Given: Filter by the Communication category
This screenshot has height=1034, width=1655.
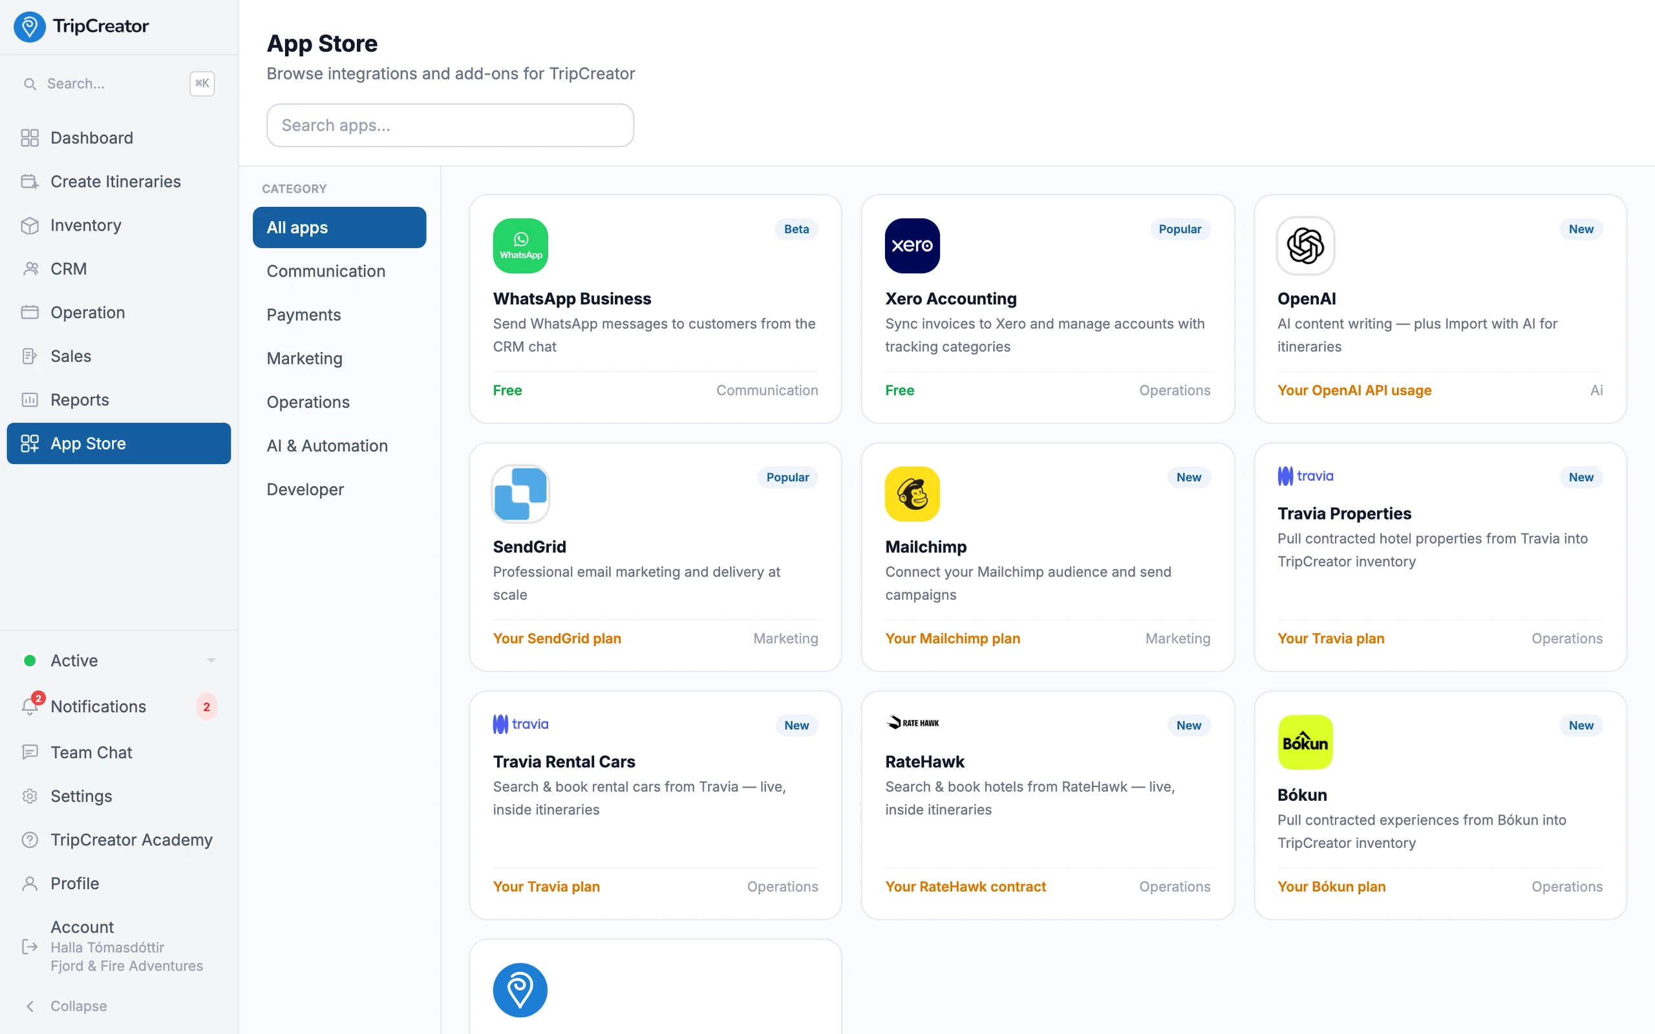Looking at the screenshot, I should pyautogui.click(x=339, y=271).
